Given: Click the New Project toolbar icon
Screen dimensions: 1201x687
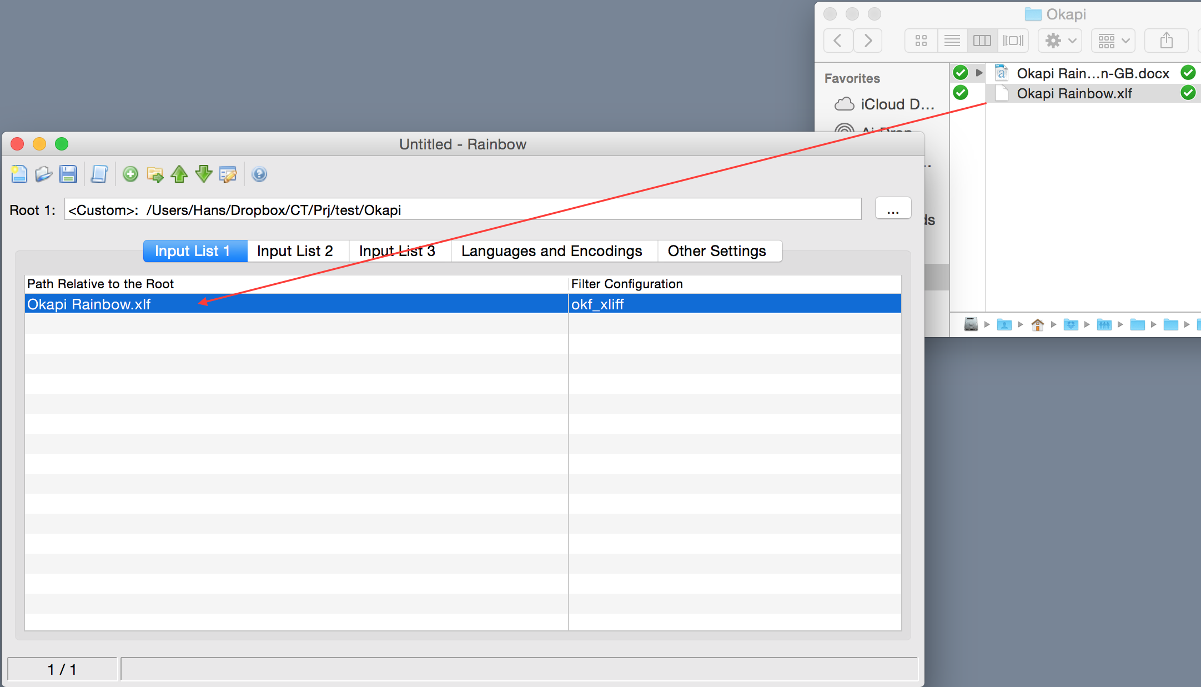Looking at the screenshot, I should coord(19,174).
